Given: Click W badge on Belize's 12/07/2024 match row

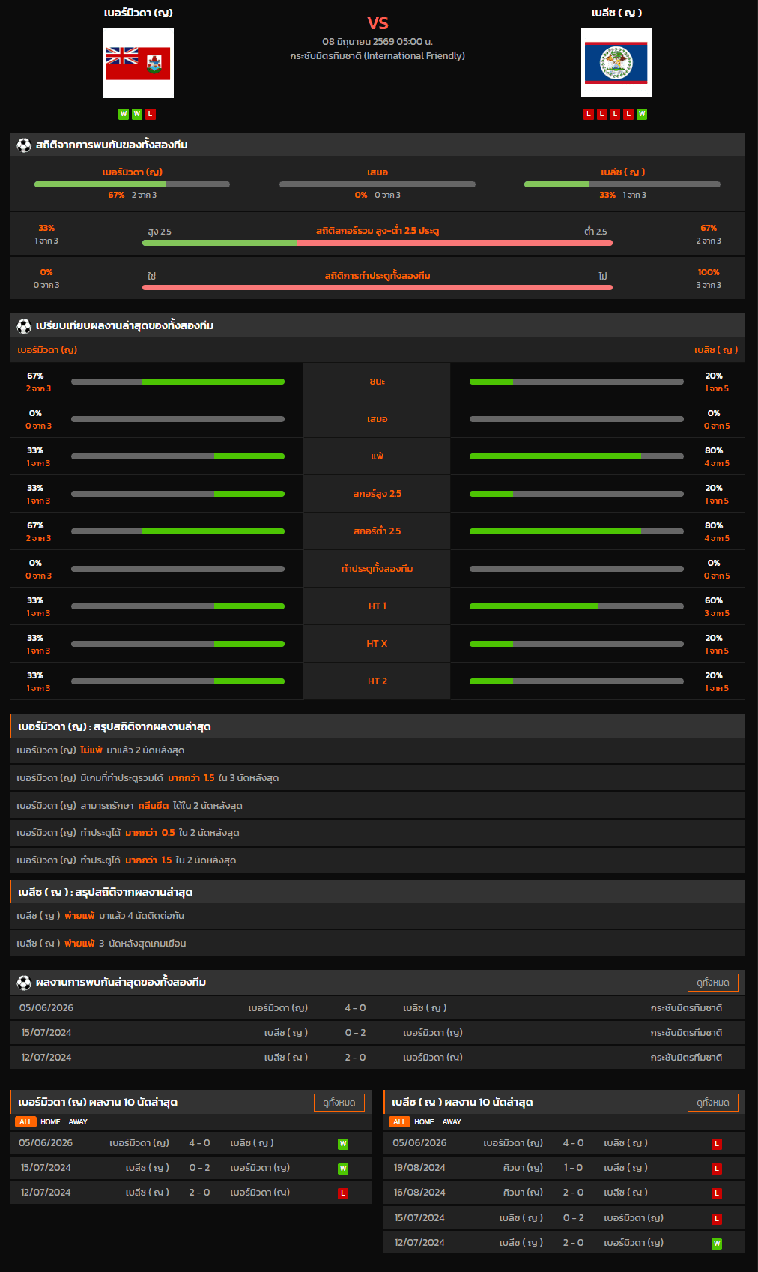Looking at the screenshot, I should (717, 1244).
